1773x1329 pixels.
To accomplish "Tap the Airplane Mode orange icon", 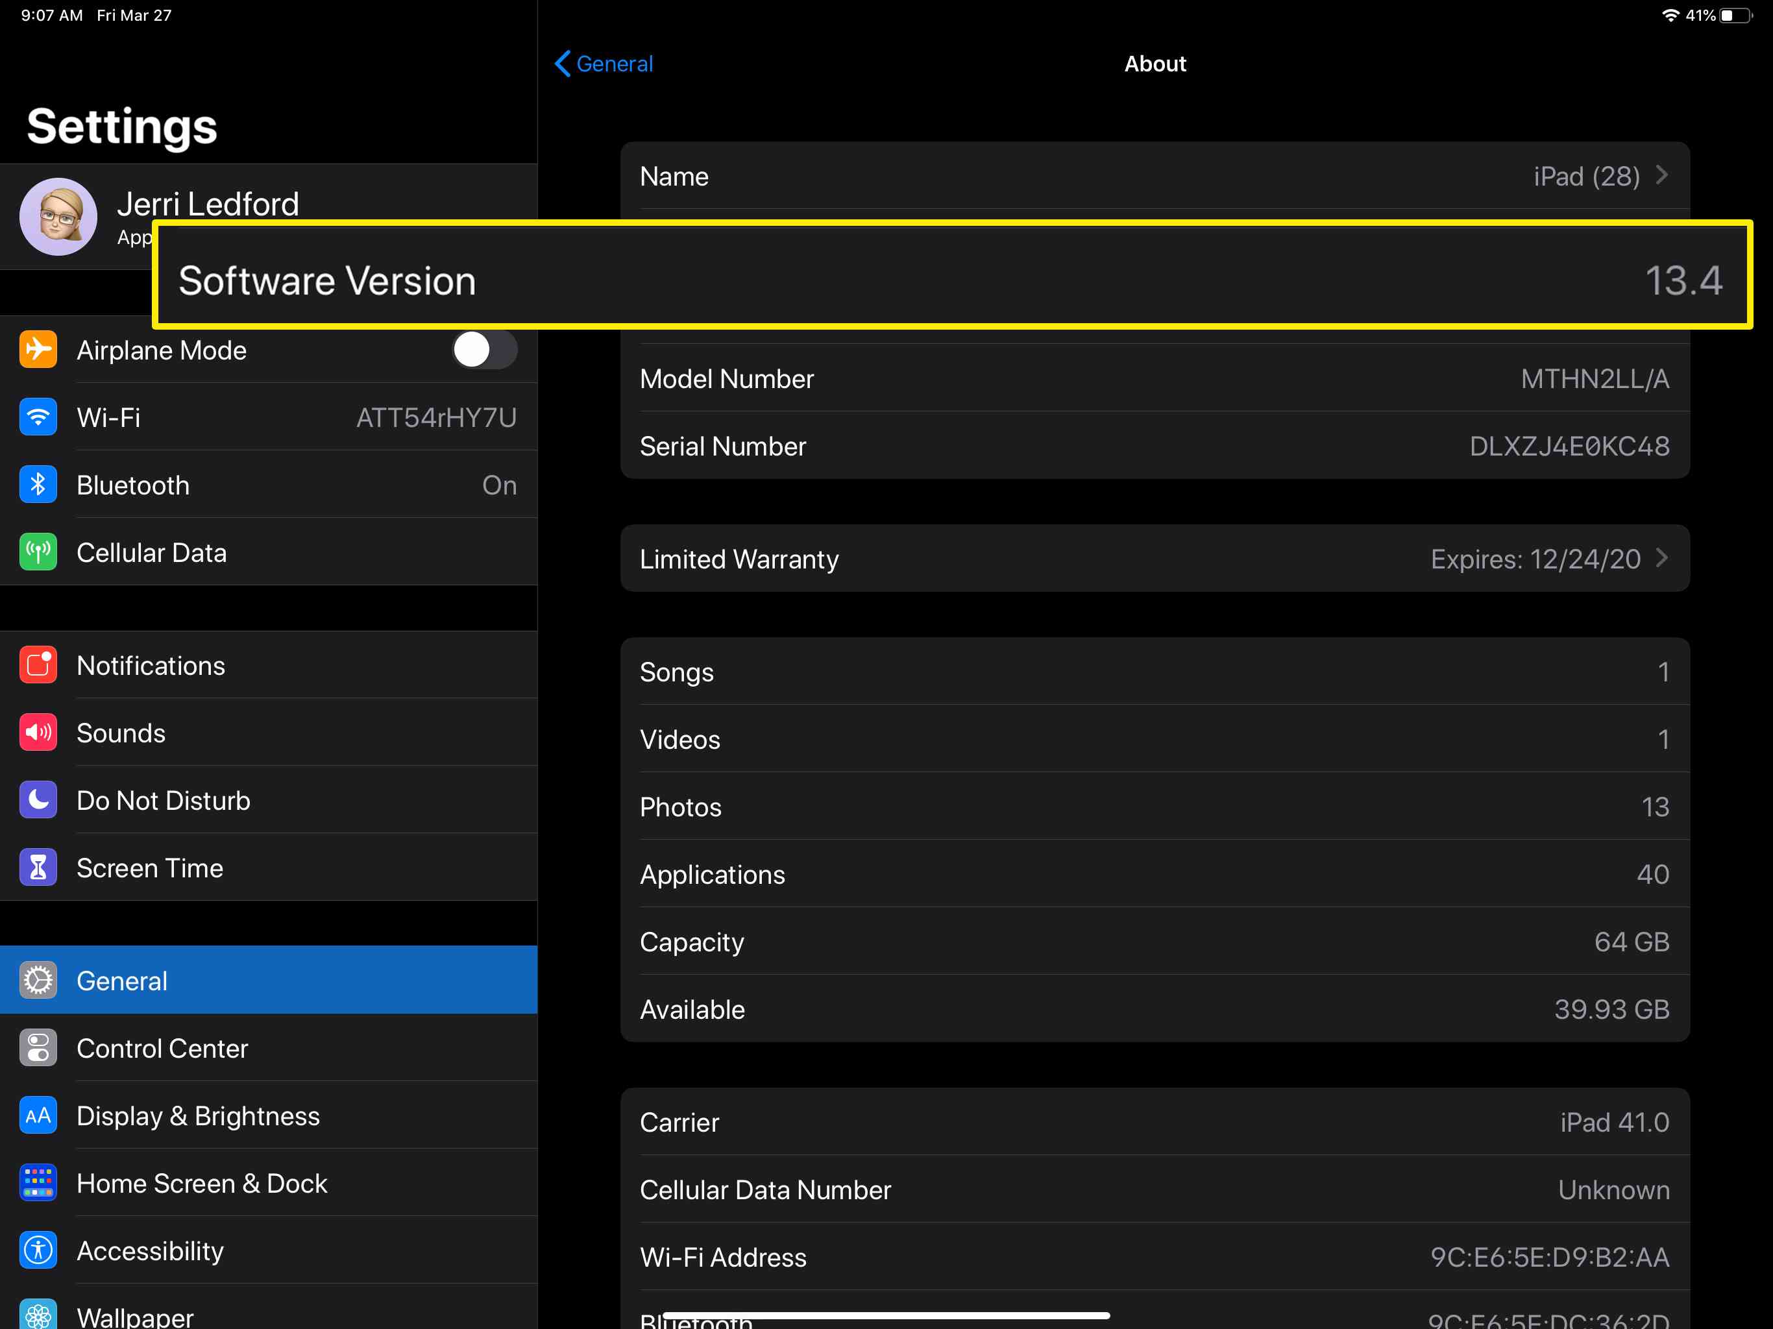I will (x=38, y=350).
